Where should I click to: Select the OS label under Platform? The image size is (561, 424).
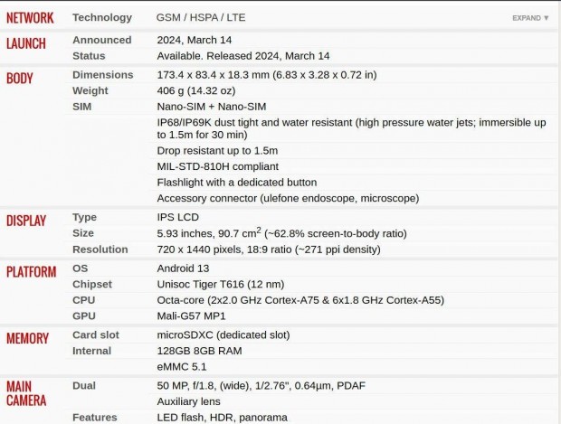point(81,269)
